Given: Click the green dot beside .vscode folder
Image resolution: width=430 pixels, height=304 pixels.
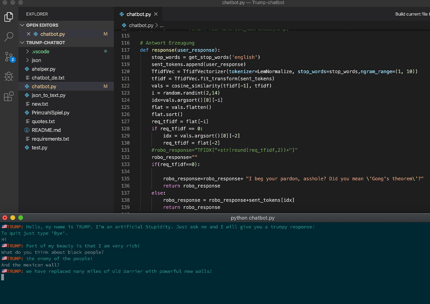Looking at the screenshot, I should pos(105,52).
